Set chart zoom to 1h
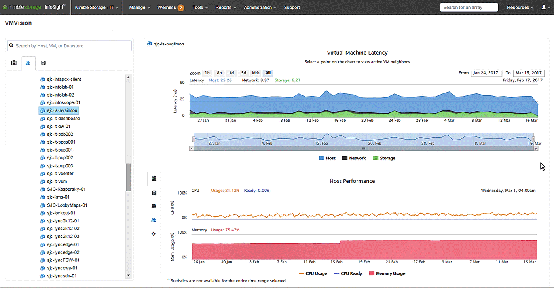The width and height of the screenshot is (554, 288). pyautogui.click(x=207, y=73)
